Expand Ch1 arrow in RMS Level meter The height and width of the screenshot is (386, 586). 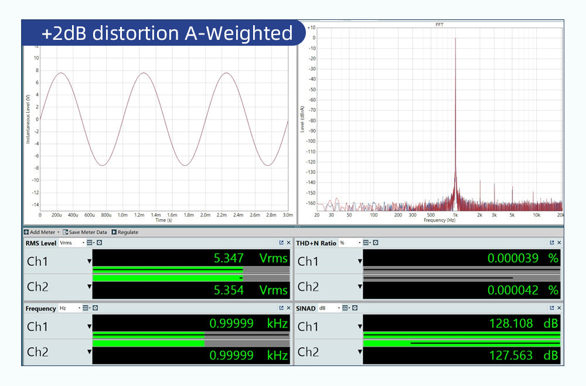90,262
